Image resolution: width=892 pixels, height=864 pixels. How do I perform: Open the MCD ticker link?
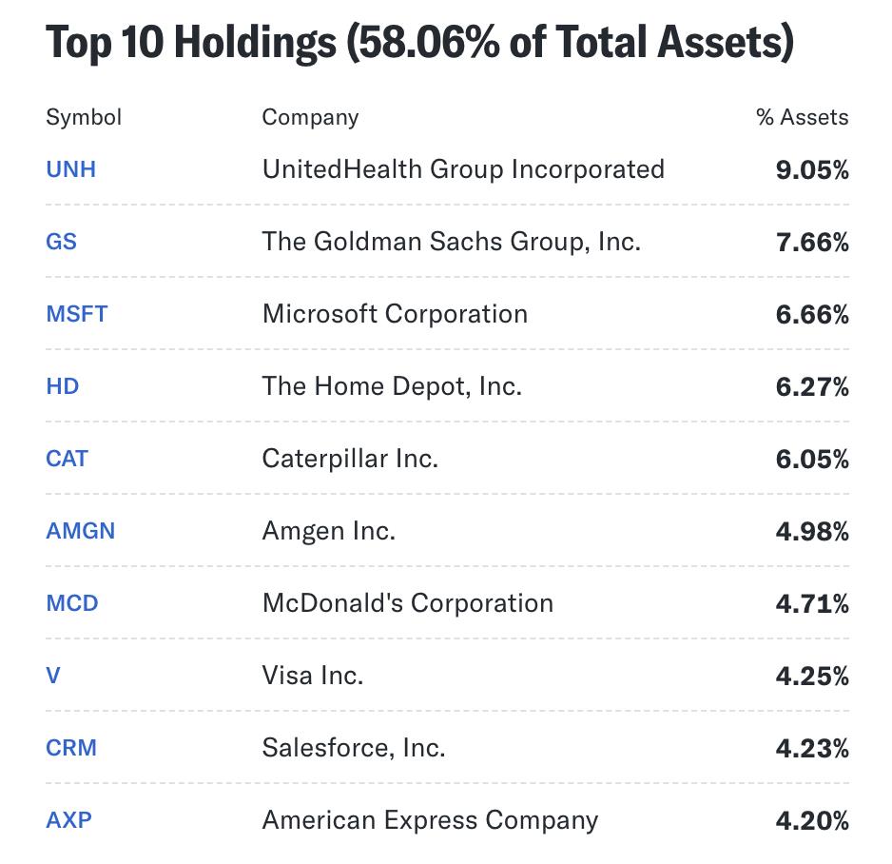pyautogui.click(x=71, y=603)
